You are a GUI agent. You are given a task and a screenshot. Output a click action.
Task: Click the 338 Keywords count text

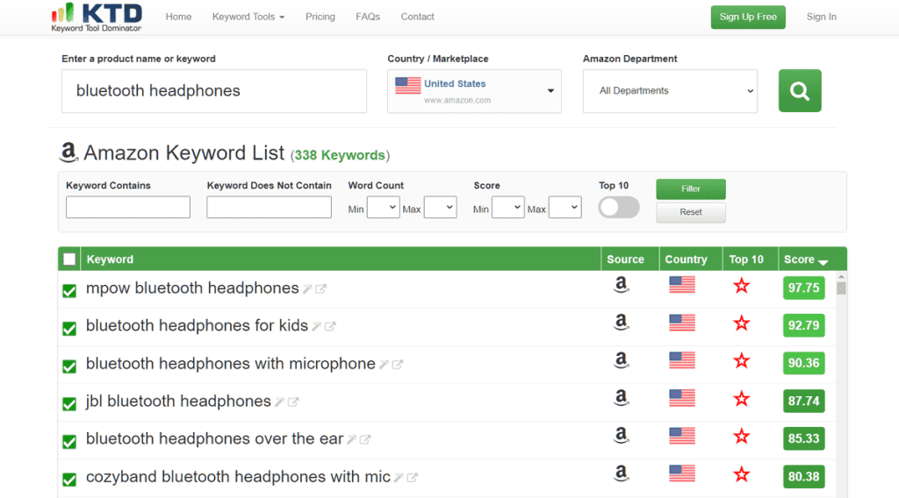[x=340, y=155]
